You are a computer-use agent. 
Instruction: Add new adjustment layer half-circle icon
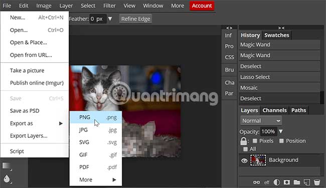pos(276,182)
